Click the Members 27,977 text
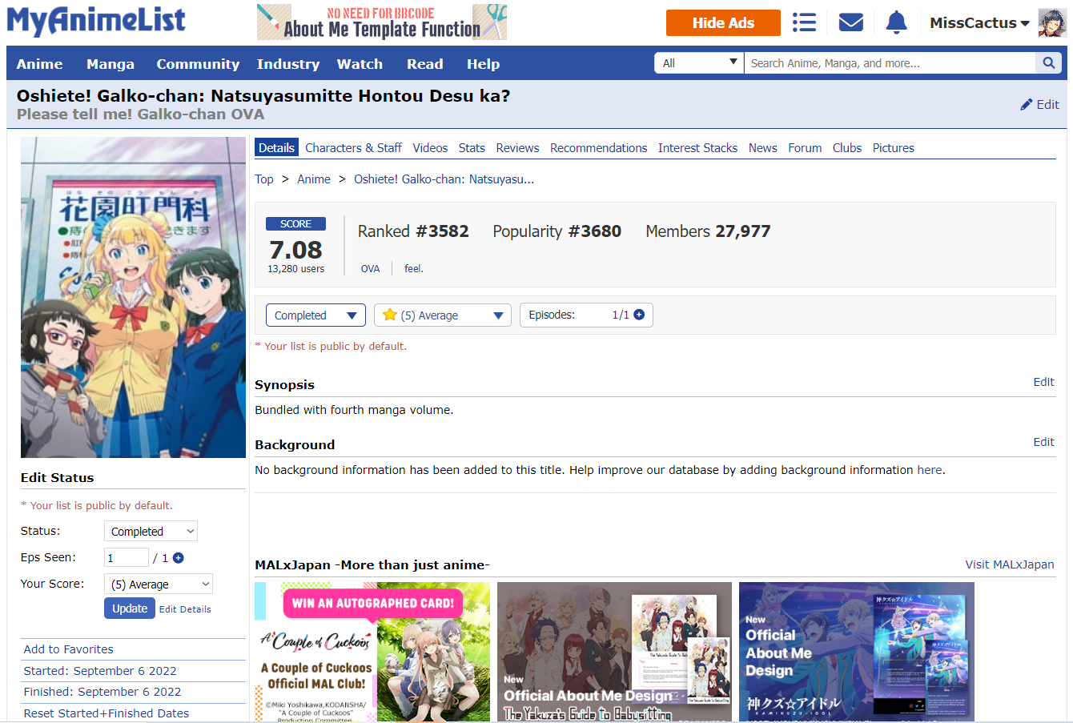The width and height of the screenshot is (1073, 723). point(708,231)
